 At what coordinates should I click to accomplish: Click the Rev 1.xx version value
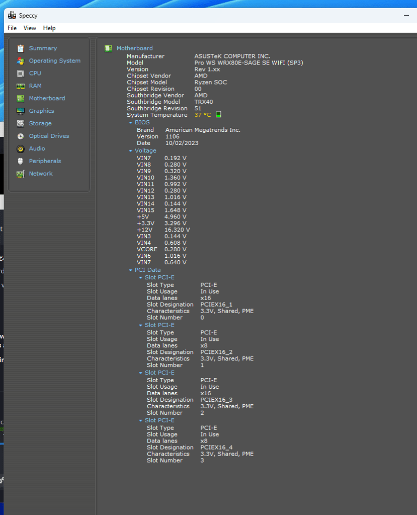tap(207, 69)
